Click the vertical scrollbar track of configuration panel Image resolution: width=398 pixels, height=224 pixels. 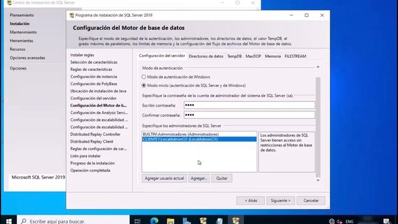pyautogui.click(x=318, y=127)
